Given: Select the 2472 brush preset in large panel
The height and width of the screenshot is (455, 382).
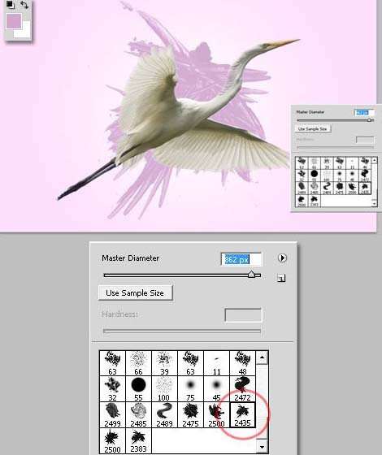Looking at the screenshot, I should [242, 389].
